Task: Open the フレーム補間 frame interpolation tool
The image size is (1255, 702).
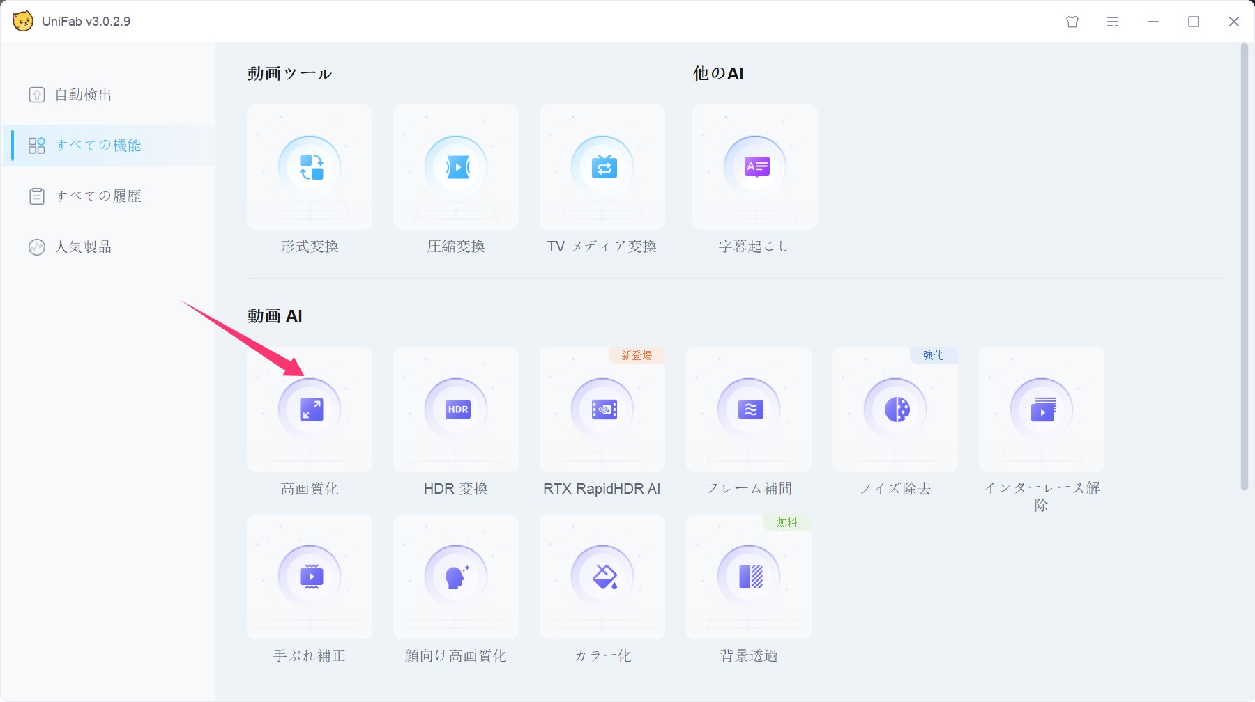Action: click(x=748, y=409)
